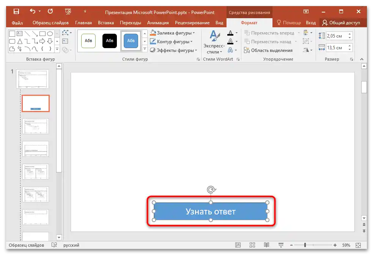373x255 pixels.
Task: Open the Контур фигуры dropdown
Action: pyautogui.click(x=171, y=42)
